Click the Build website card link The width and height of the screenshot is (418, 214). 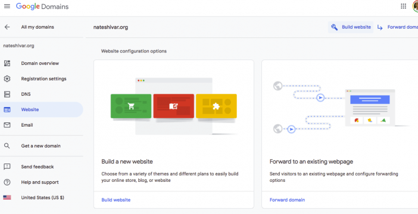point(116,200)
